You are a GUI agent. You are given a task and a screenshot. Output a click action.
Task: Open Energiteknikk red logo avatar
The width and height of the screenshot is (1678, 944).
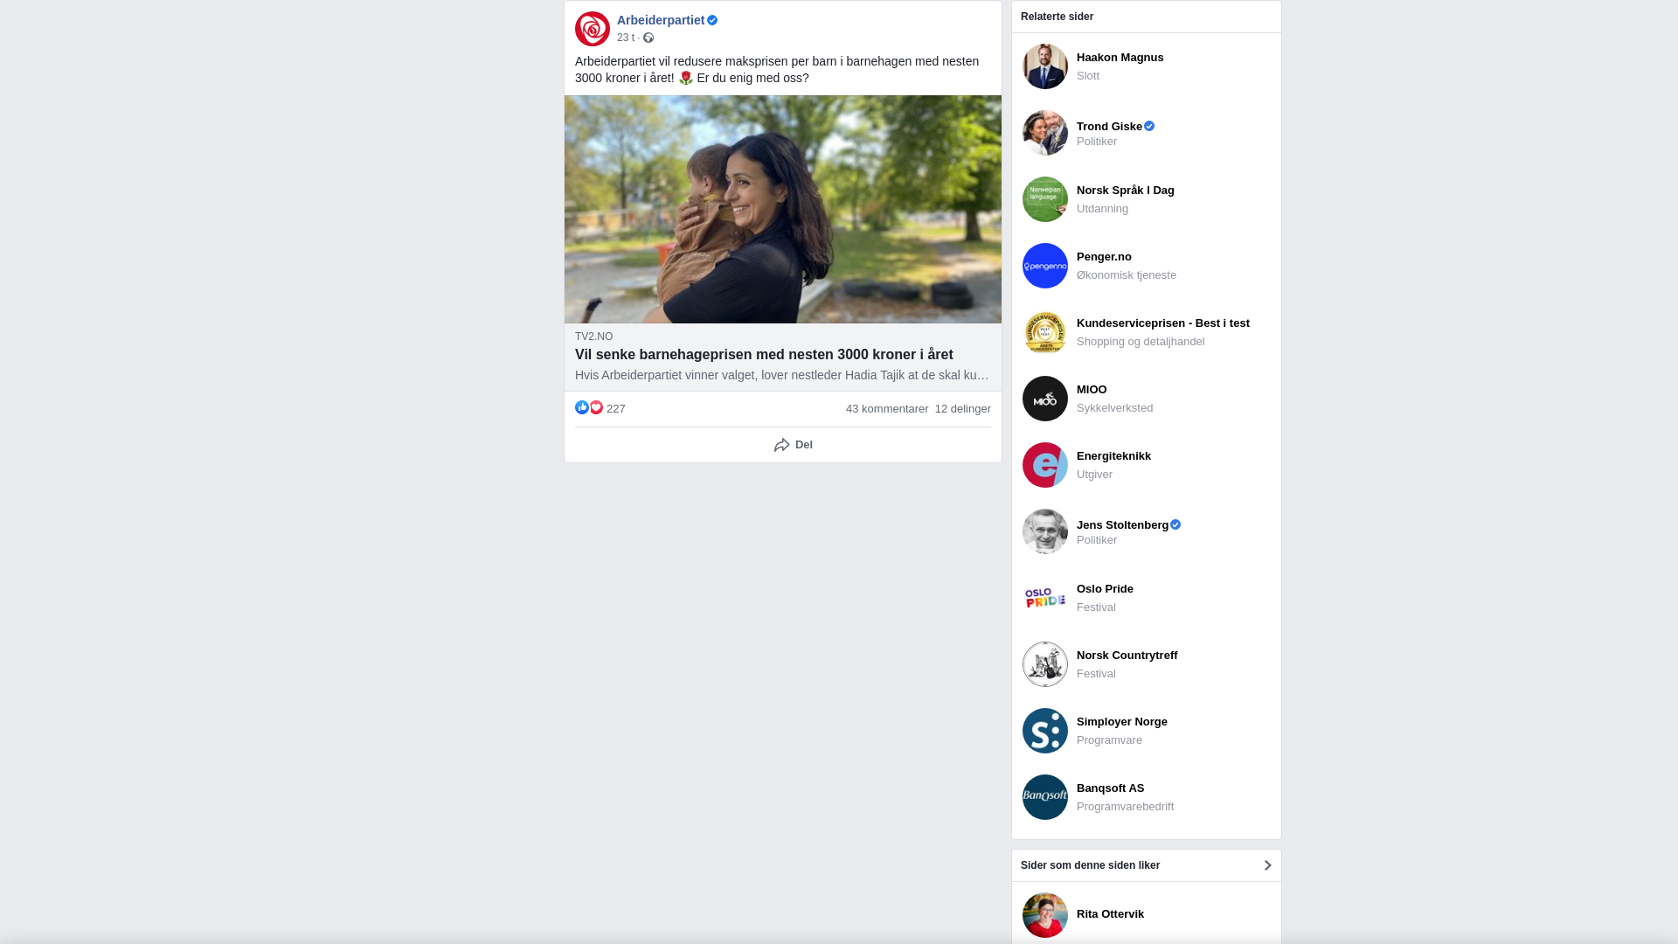pos(1045,465)
